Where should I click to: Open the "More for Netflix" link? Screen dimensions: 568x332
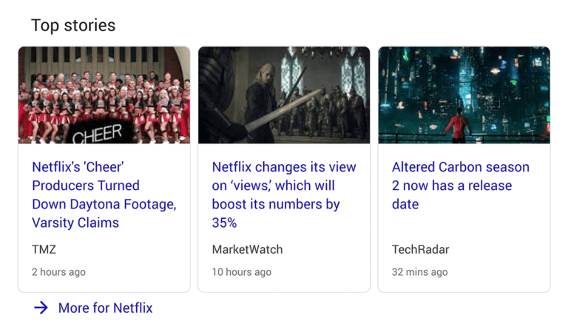click(105, 308)
